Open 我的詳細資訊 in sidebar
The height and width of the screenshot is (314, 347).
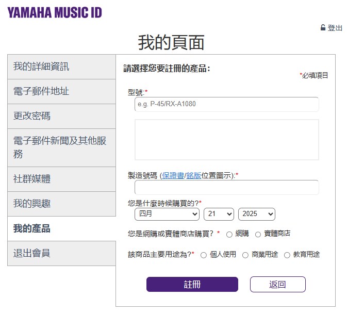coord(61,67)
